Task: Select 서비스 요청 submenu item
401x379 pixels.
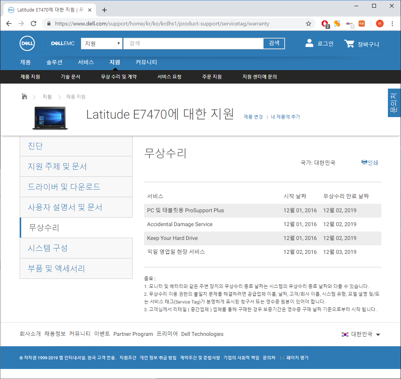Action: pyautogui.click(x=169, y=77)
